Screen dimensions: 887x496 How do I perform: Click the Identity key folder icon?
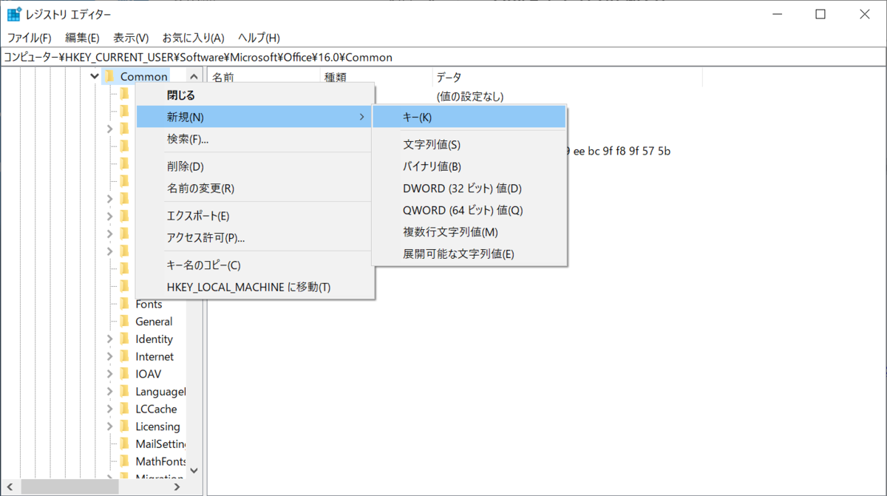pyautogui.click(x=124, y=339)
